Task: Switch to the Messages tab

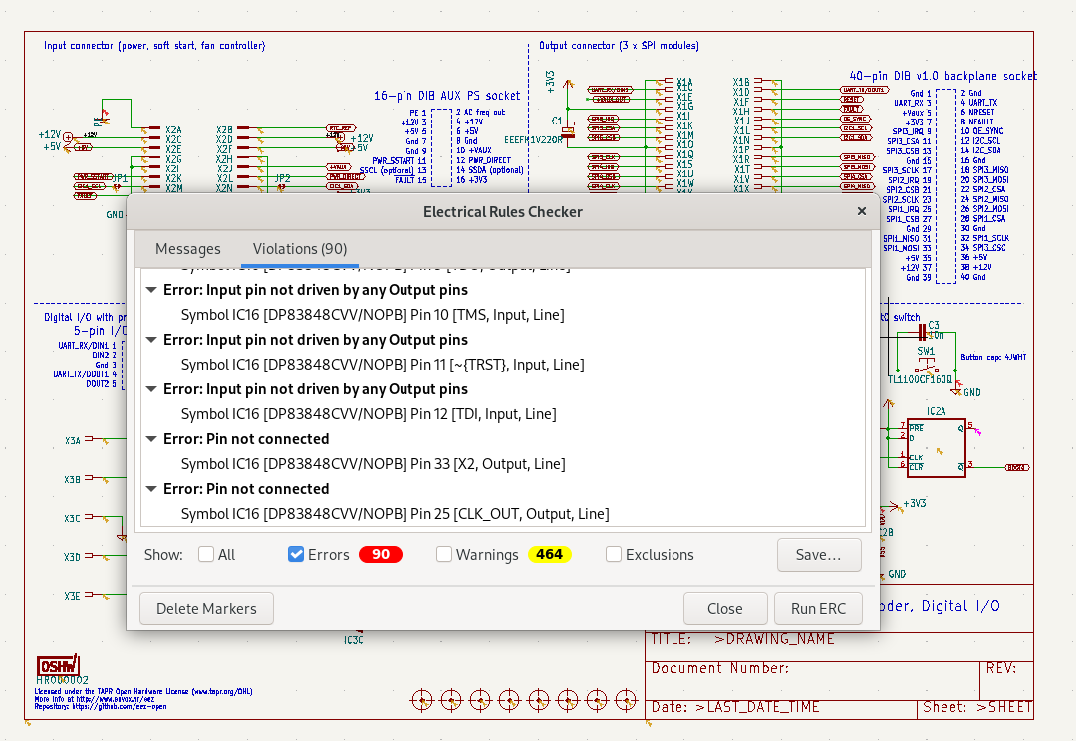Action: point(187,249)
